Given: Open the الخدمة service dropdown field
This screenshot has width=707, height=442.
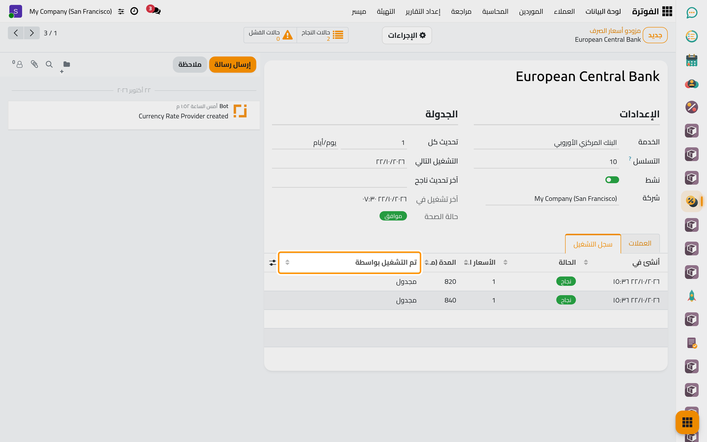Looking at the screenshot, I should coord(546,143).
